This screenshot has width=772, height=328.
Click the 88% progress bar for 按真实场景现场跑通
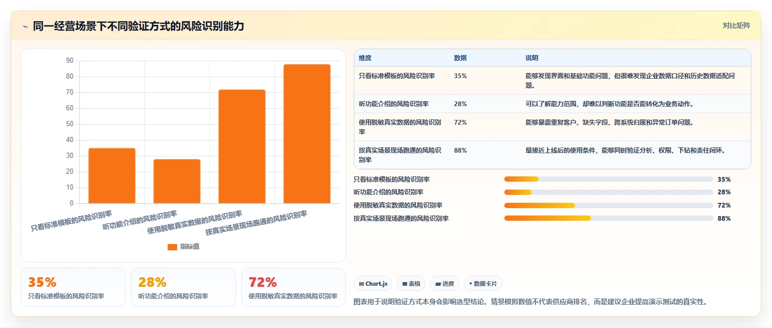[609, 218]
